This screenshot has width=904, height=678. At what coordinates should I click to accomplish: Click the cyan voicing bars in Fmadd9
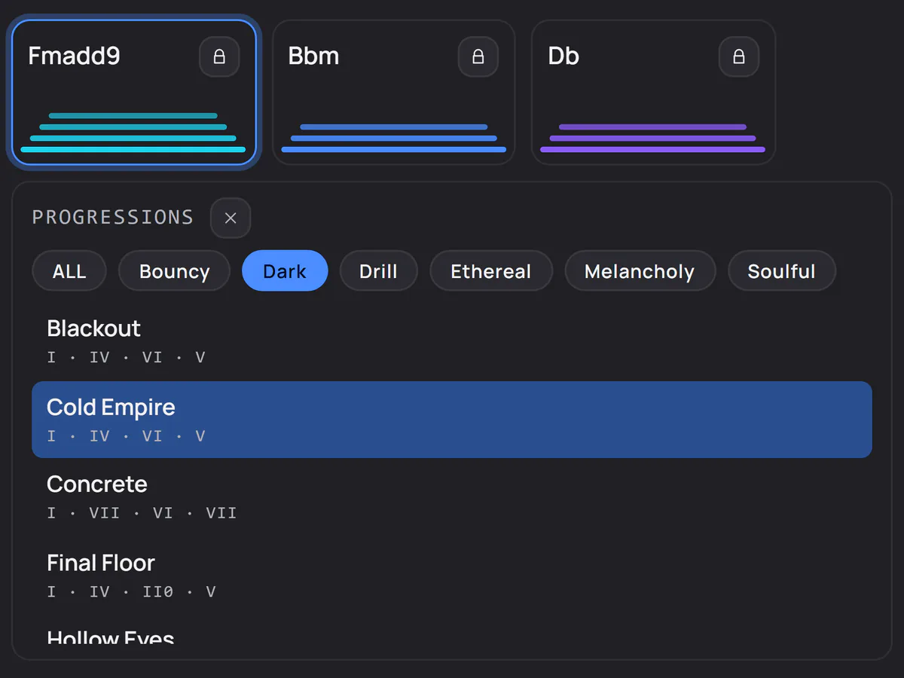[133, 133]
